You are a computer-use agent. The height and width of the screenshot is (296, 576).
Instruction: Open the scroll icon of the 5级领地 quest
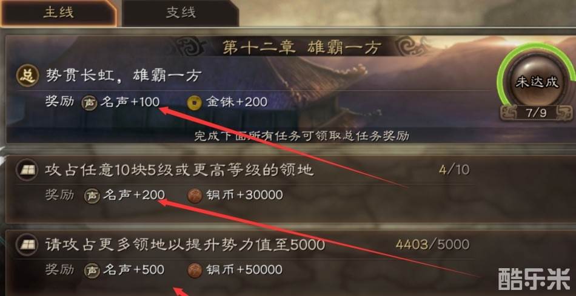coord(27,170)
